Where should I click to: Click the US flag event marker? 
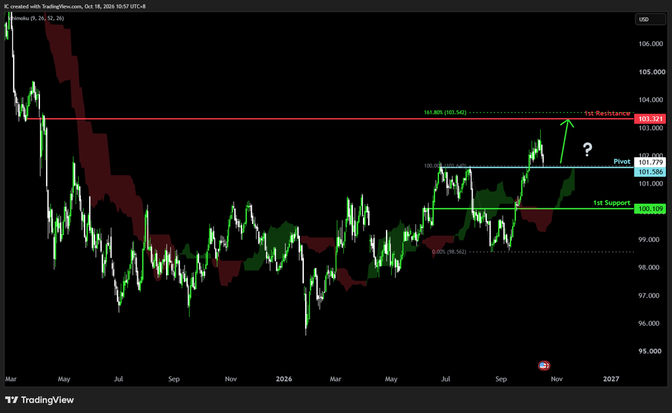[543, 366]
